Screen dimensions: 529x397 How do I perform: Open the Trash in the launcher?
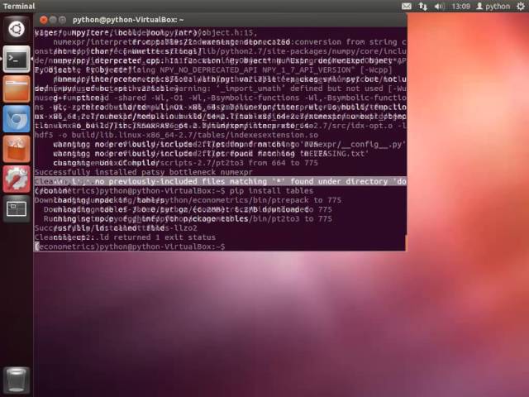pyautogui.click(x=17, y=380)
